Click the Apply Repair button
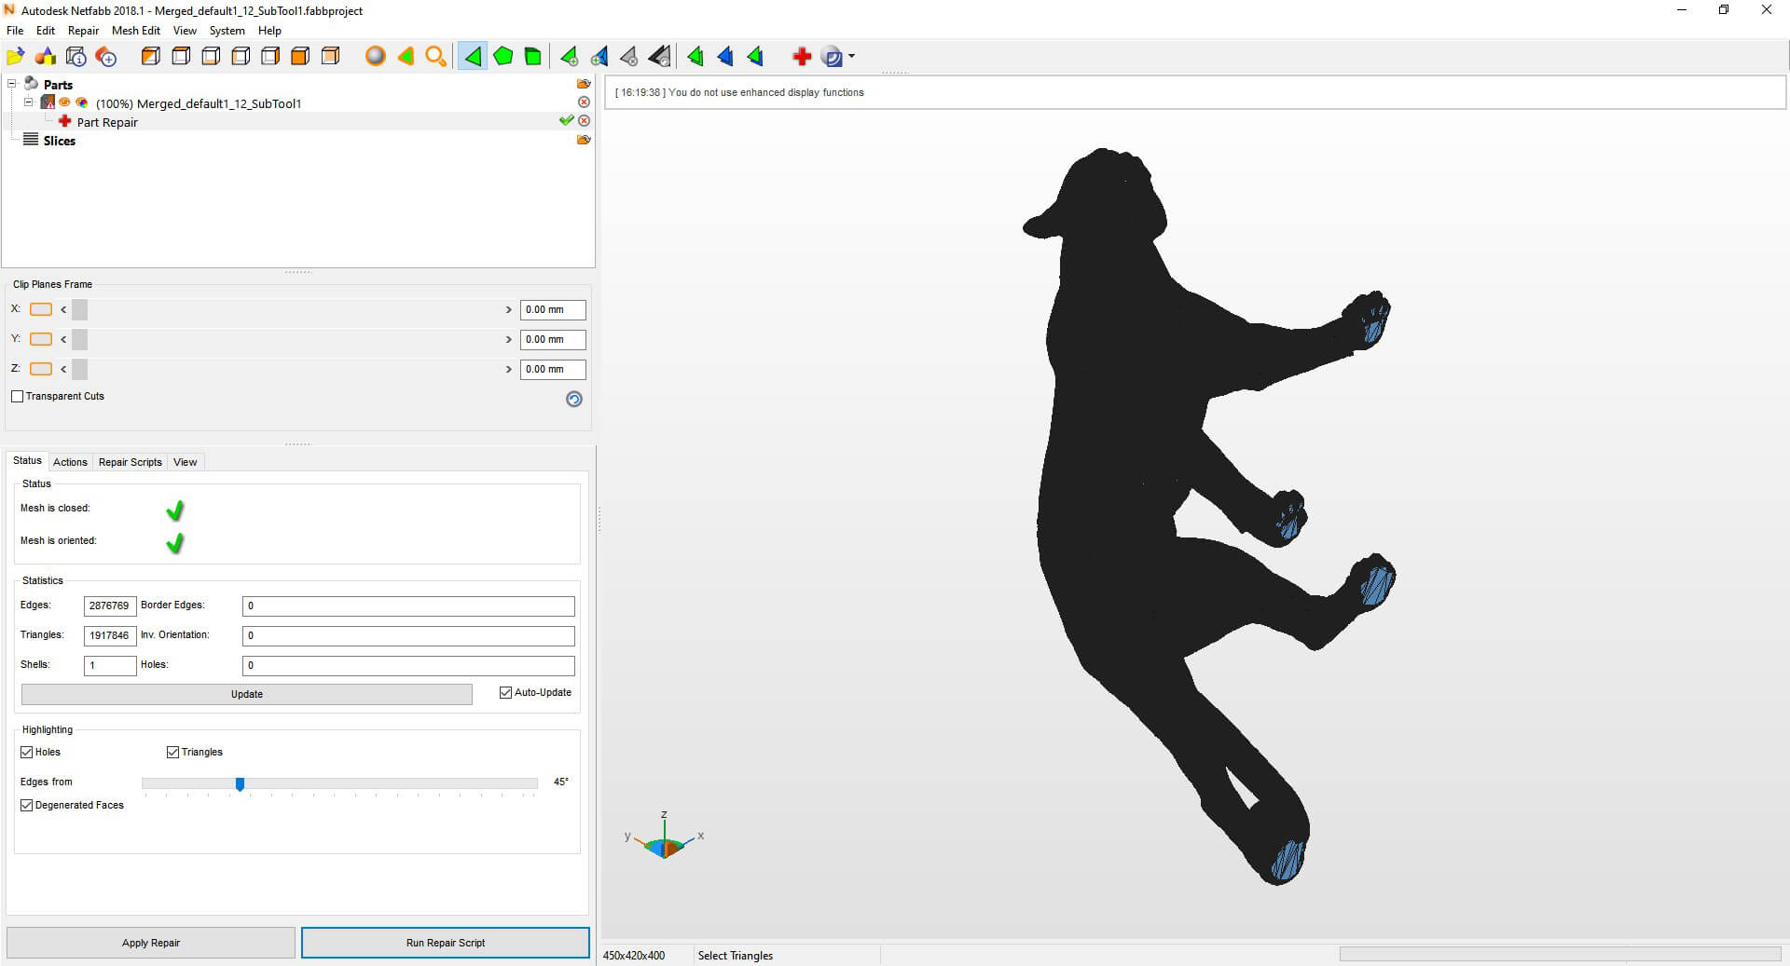 point(151,943)
